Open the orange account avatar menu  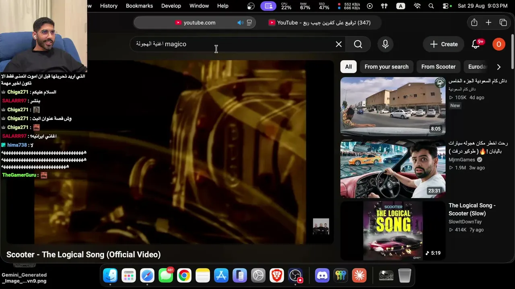point(499,44)
